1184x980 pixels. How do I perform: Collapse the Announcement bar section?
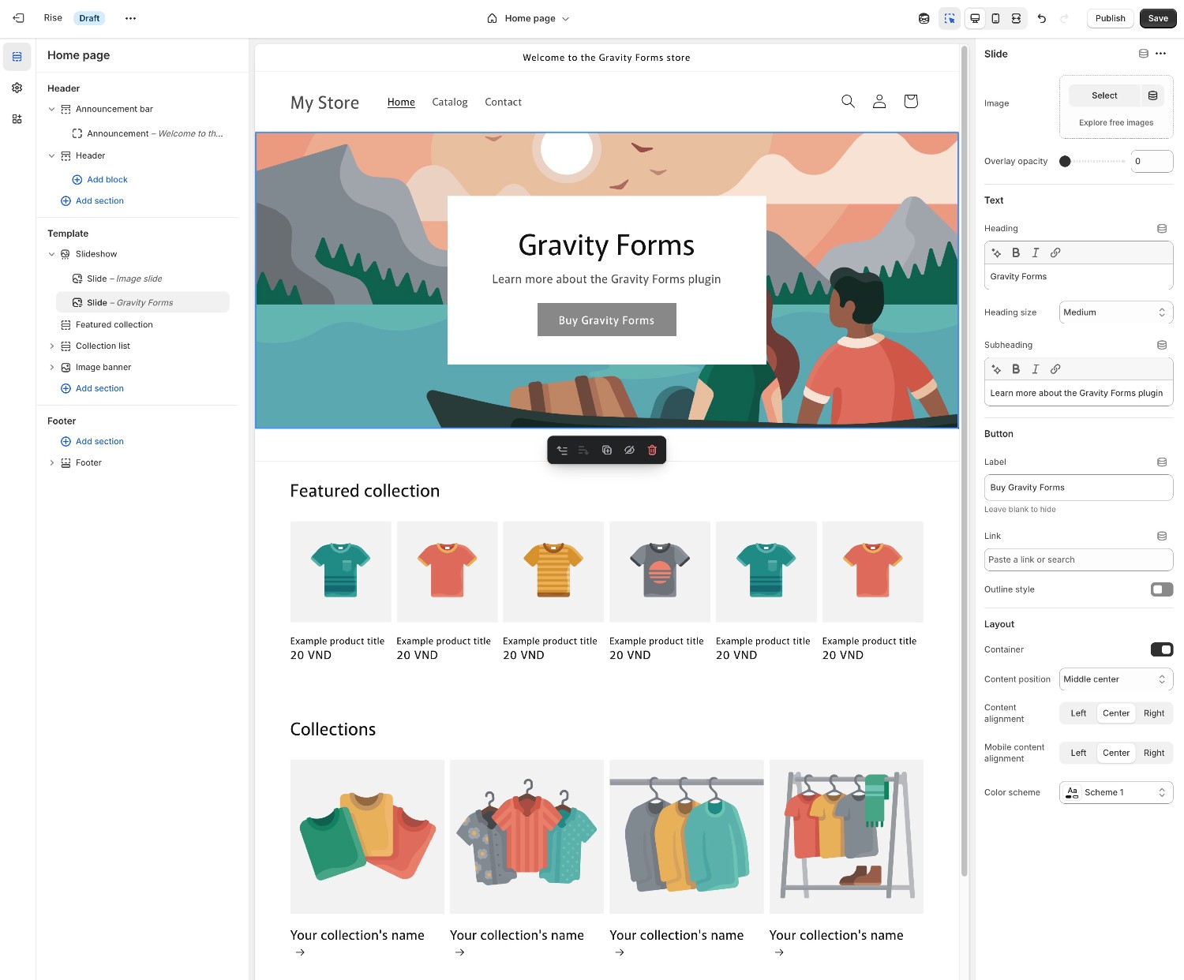[x=52, y=110]
